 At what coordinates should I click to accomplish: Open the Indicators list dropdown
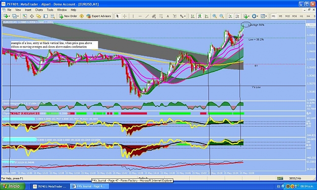246,16
